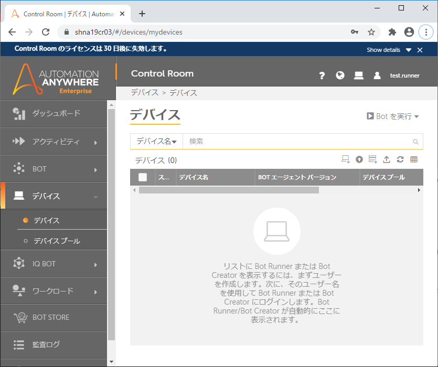This screenshot has width=438, height=367.
Task: Click the saved password key icon
Action: coord(355,32)
